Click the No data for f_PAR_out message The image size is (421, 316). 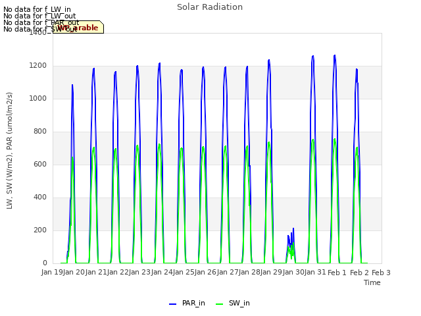click(41, 22)
